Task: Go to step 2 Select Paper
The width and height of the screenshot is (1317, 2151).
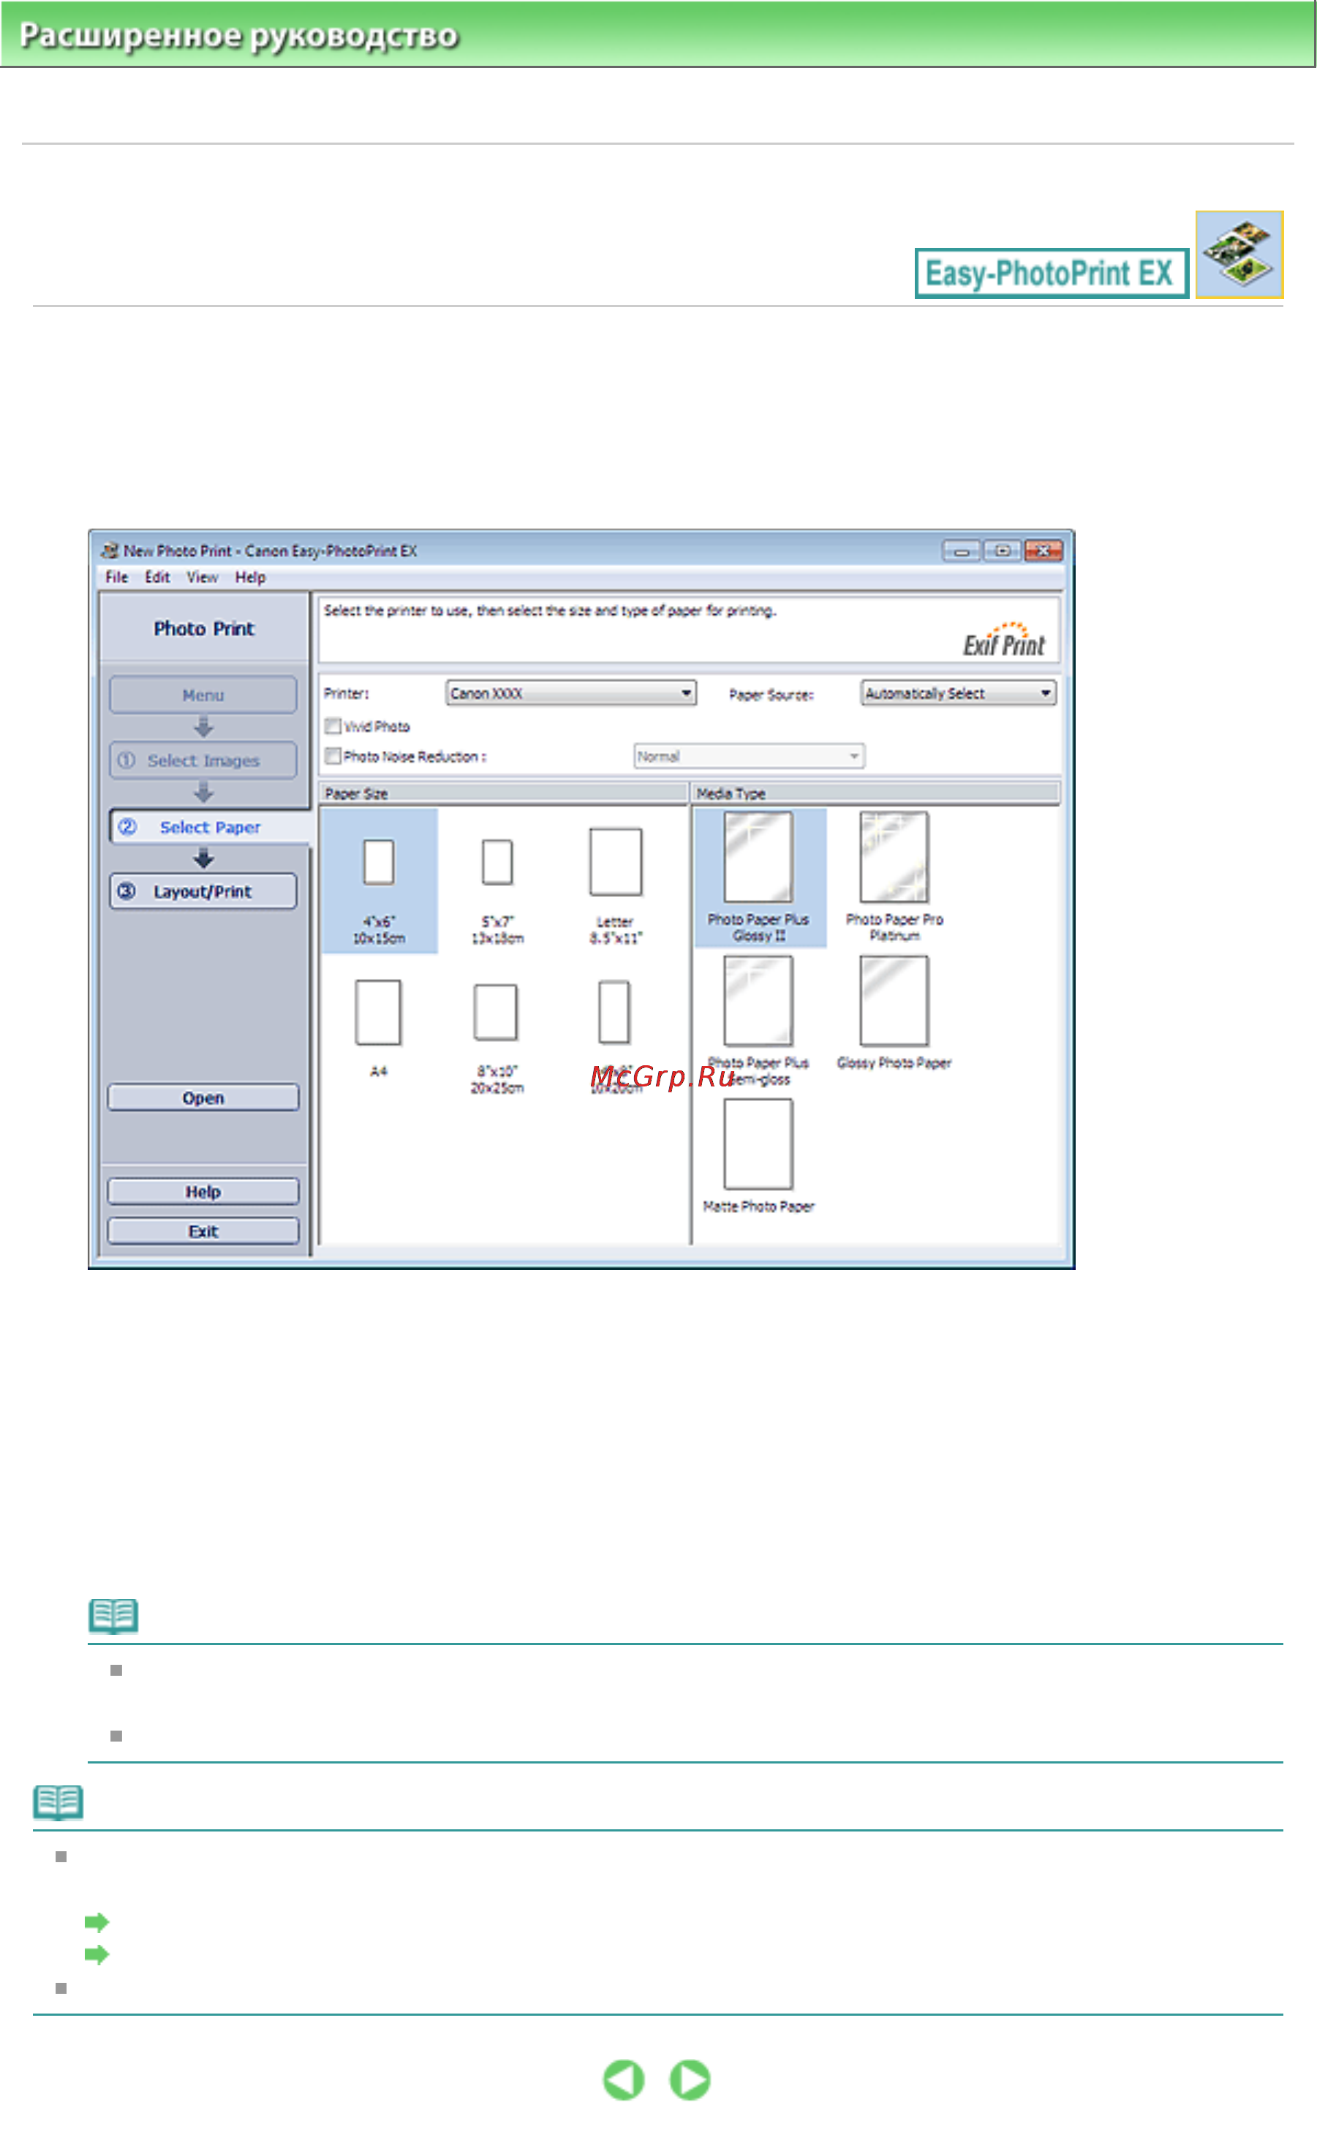Action: (210, 827)
